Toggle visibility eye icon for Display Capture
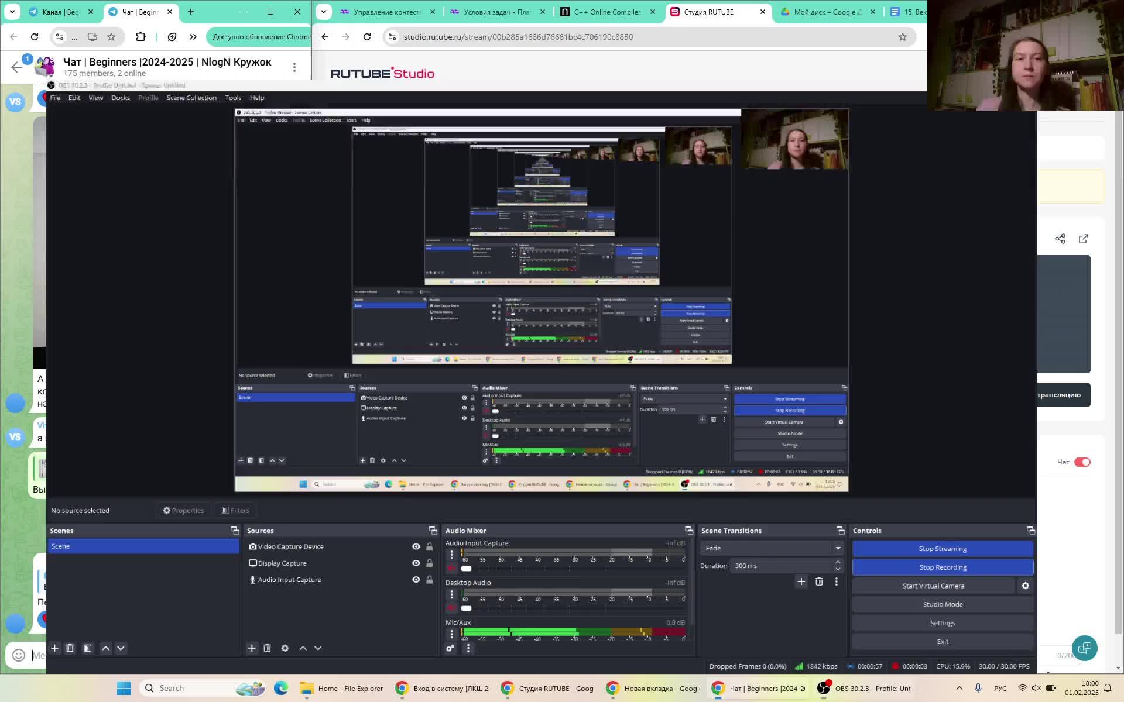Viewport: 1124px width, 702px height. tap(416, 563)
